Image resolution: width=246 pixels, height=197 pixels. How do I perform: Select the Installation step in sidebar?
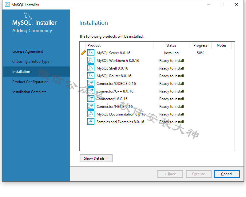point(36,72)
